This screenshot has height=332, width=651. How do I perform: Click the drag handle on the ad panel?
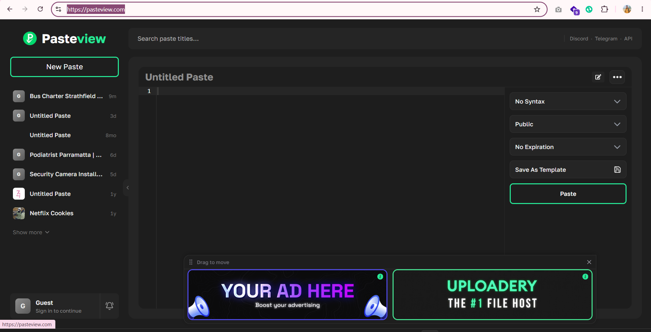(x=191, y=262)
